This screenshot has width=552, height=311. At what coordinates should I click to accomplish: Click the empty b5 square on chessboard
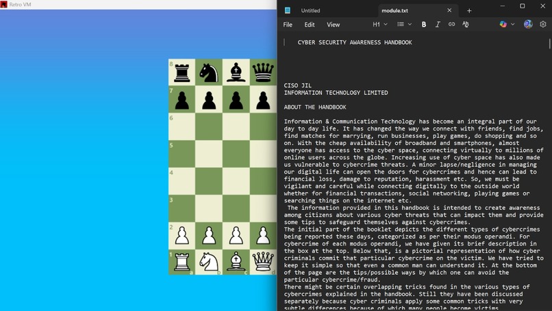click(x=209, y=154)
